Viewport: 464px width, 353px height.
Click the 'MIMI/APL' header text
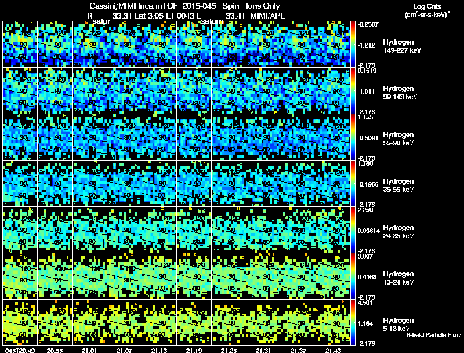point(267,16)
